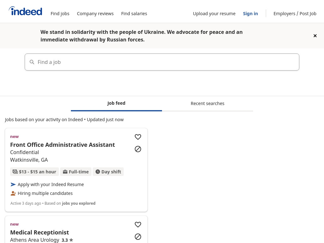Viewport: 324px width, 243px height.
Task: Click Upload your resume link
Action: tap(214, 14)
